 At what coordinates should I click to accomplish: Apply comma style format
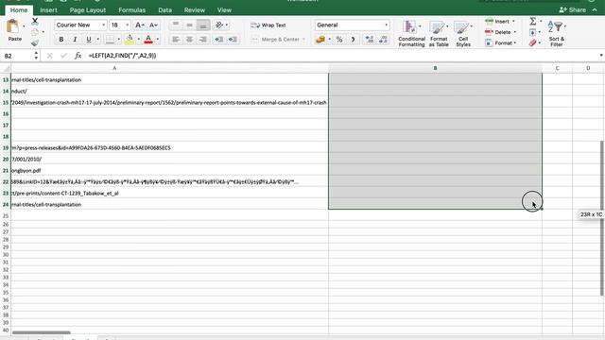(x=353, y=40)
